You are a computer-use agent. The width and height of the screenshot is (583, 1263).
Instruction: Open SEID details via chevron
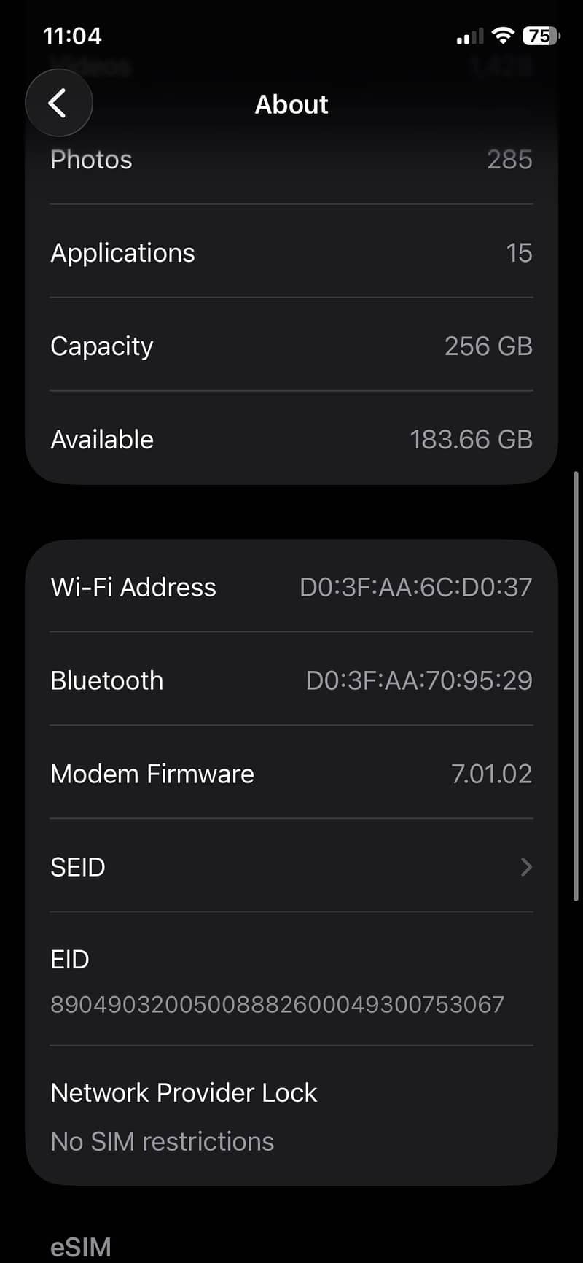526,867
